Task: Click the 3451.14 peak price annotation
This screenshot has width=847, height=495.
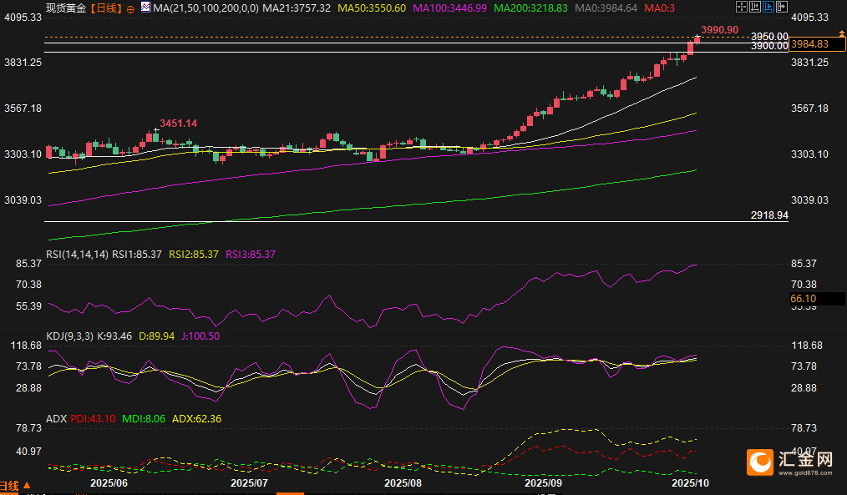Action: (x=179, y=124)
